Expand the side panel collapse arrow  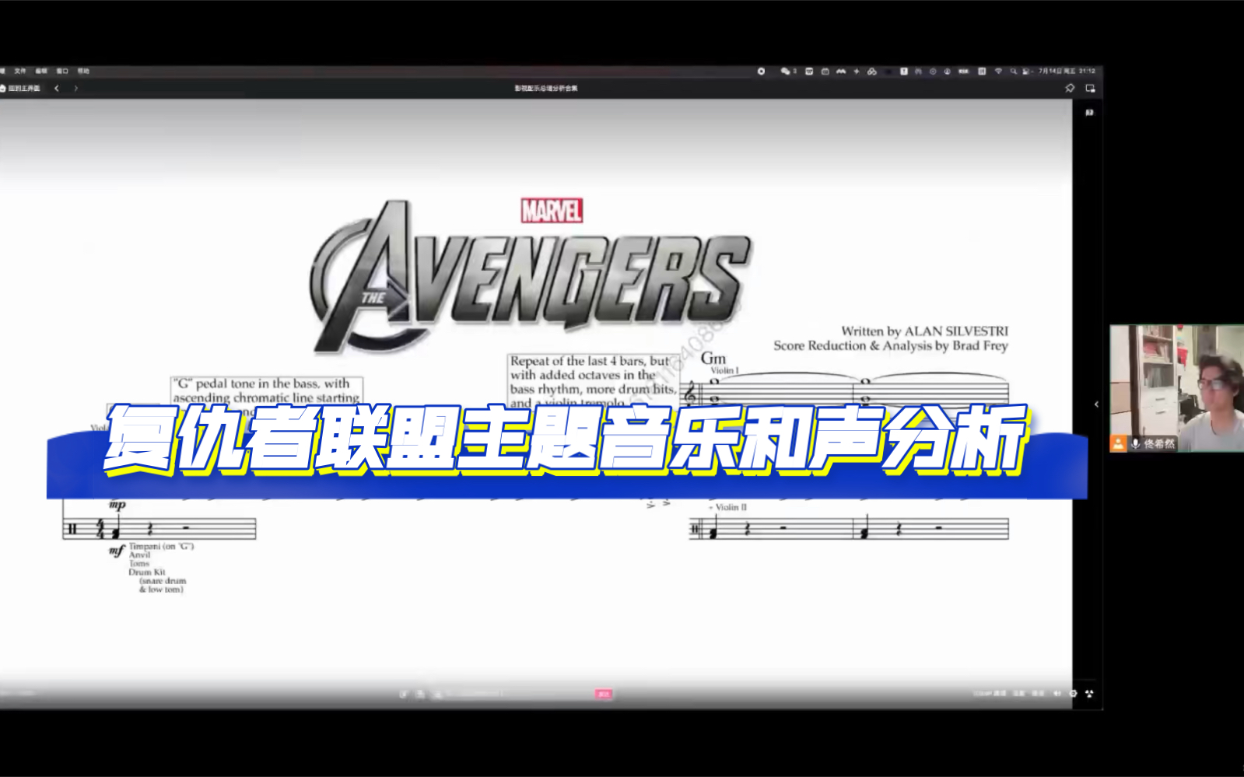(1096, 404)
